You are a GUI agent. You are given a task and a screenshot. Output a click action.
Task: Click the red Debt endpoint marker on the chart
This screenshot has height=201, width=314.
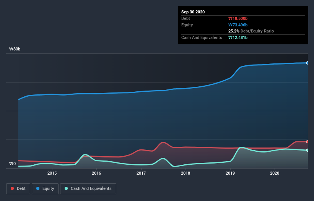[307, 142]
